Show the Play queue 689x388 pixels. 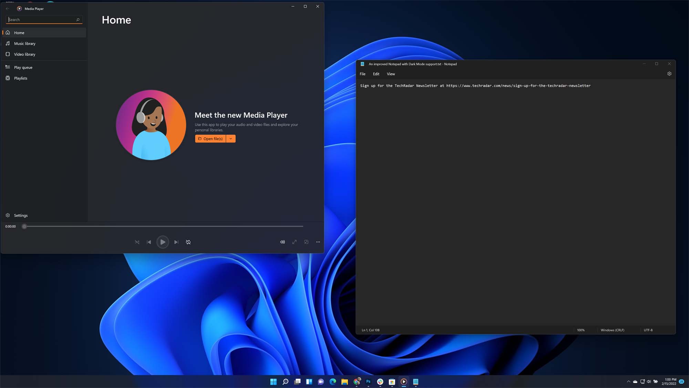pos(44,67)
